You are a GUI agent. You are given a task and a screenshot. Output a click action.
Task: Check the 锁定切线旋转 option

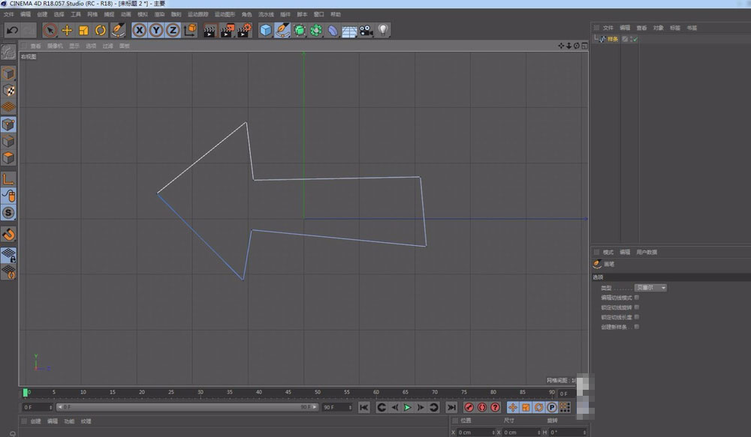click(x=636, y=307)
